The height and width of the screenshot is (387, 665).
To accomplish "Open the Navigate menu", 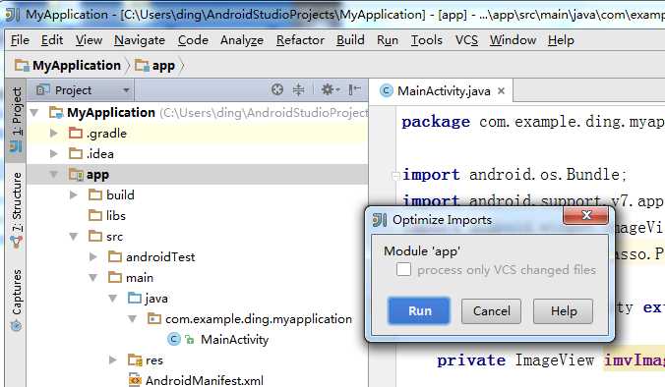I will tap(140, 40).
